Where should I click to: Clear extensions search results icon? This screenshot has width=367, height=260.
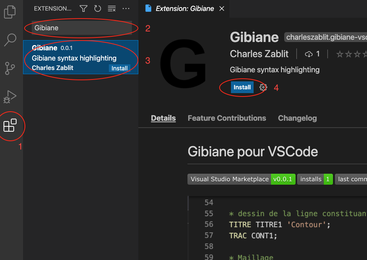[111, 9]
